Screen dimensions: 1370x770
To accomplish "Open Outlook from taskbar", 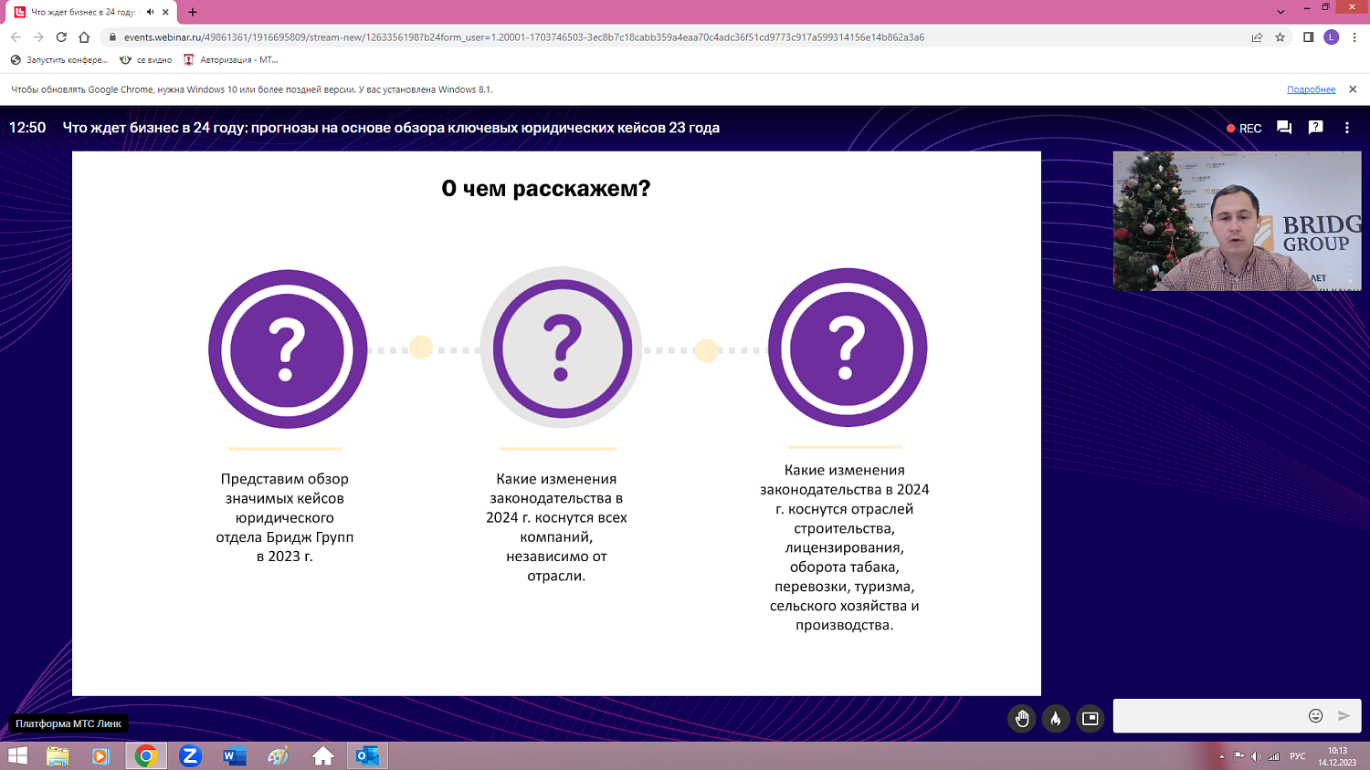I will coord(367,755).
